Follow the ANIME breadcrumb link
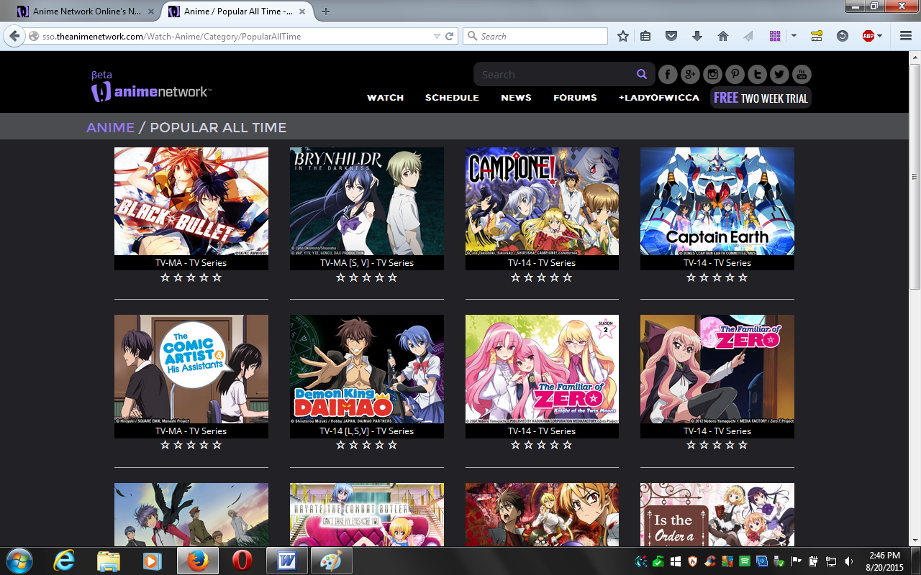921x575 pixels. 110,127
